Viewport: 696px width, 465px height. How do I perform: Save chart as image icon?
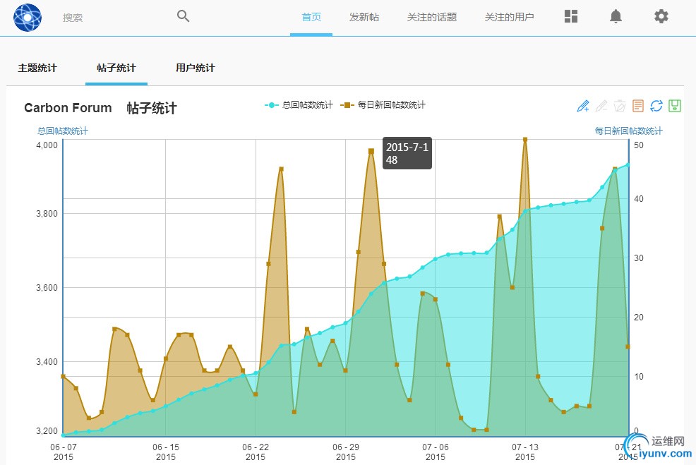[675, 106]
